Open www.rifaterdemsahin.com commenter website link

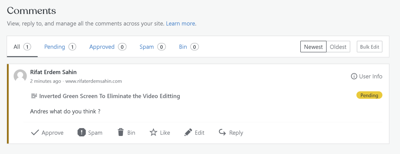click(93, 82)
